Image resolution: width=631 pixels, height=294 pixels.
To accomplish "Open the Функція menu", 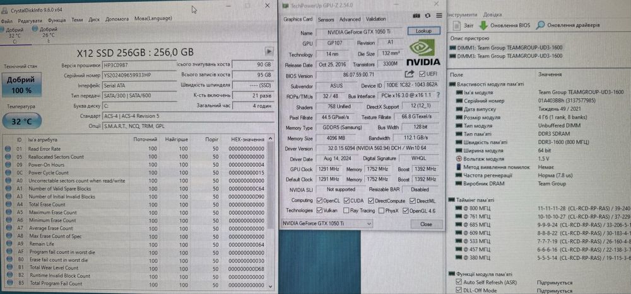I will tap(57, 20).
